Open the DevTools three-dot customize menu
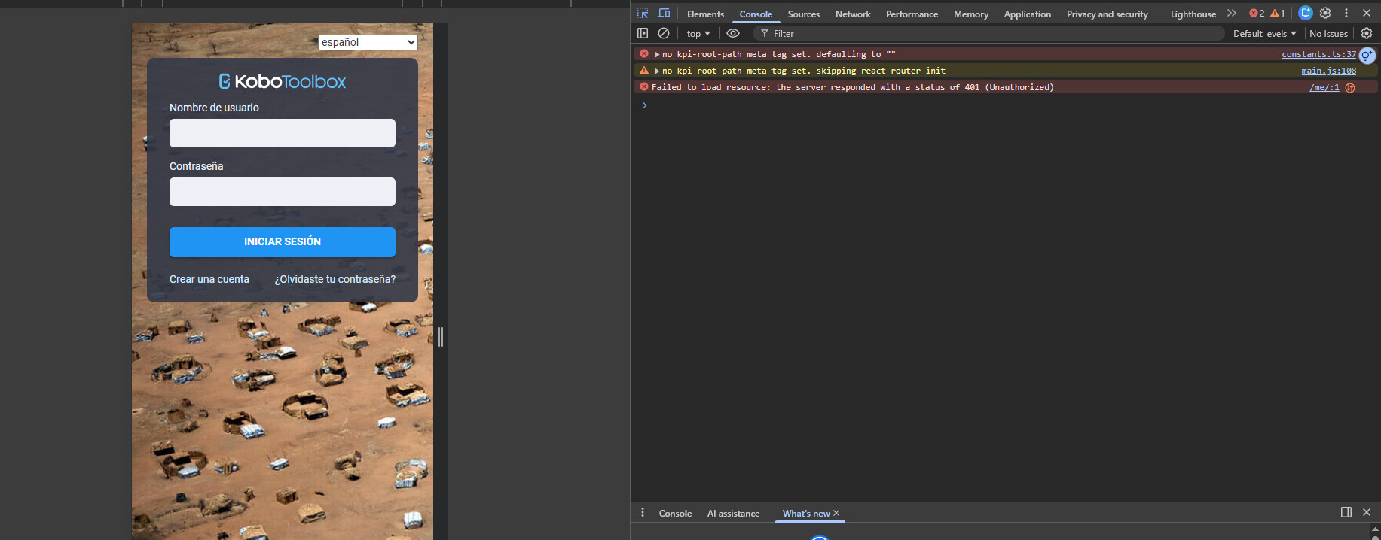 tap(1346, 14)
